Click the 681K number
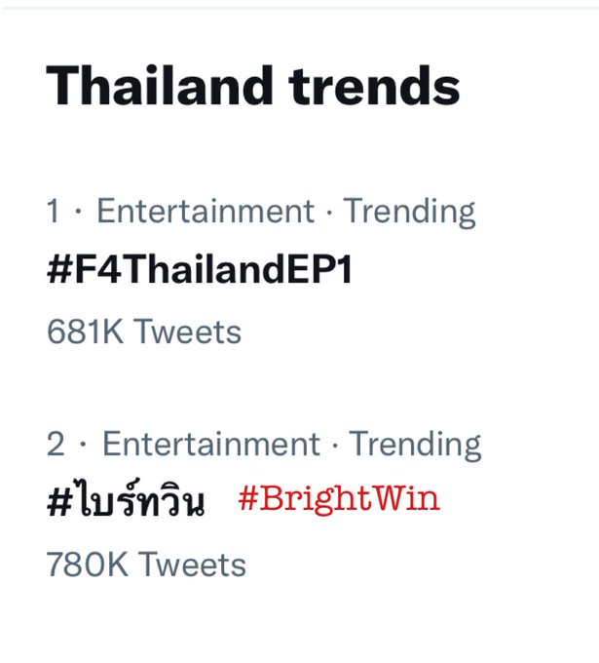 (x=85, y=331)
